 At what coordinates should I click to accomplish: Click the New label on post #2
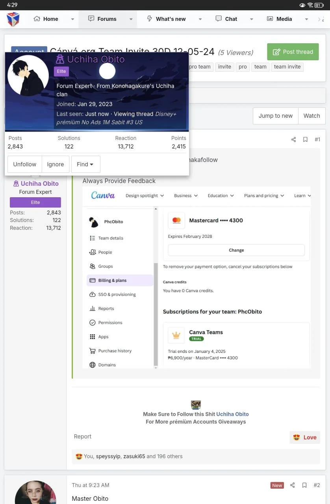(277, 485)
